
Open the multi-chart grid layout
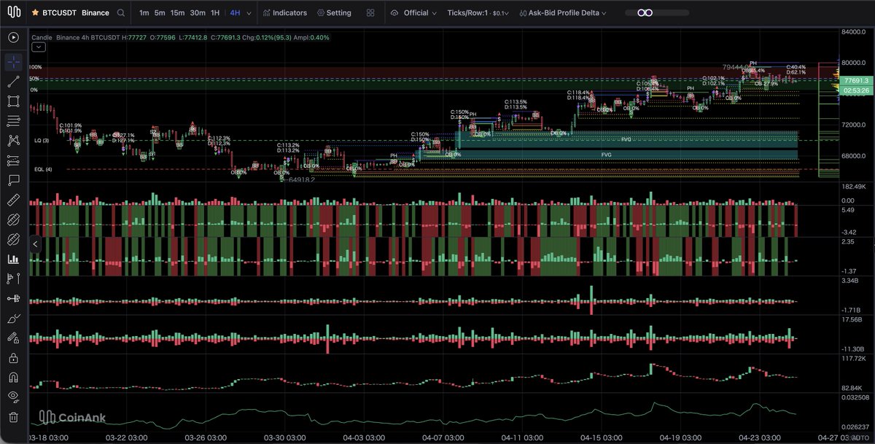370,13
